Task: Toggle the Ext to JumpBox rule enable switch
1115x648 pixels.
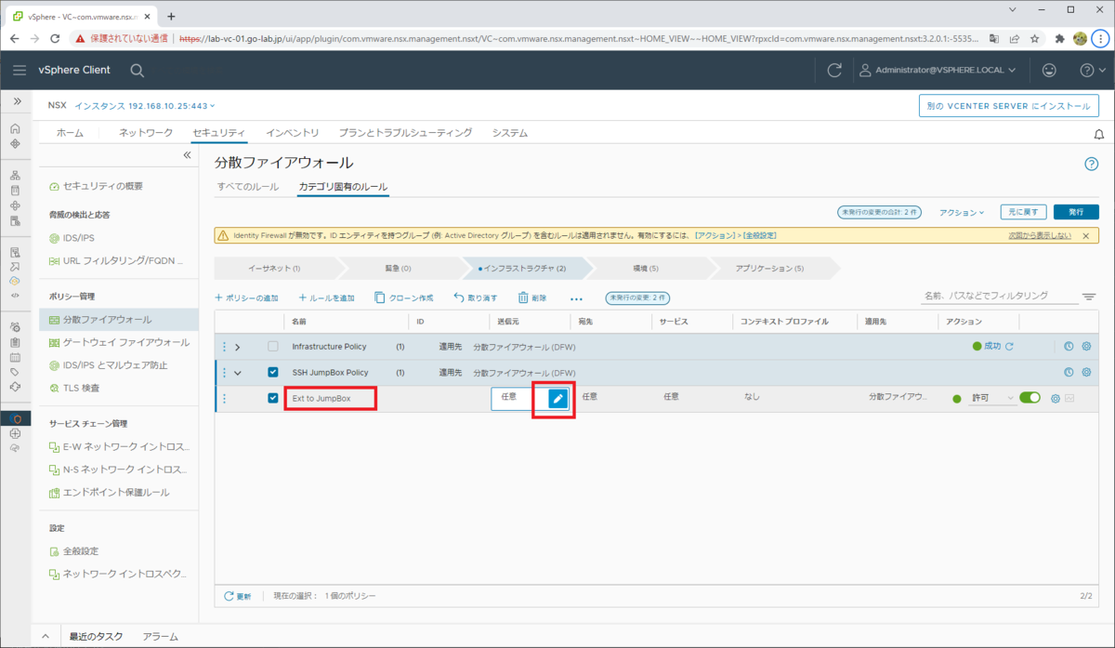Action: coord(1030,398)
